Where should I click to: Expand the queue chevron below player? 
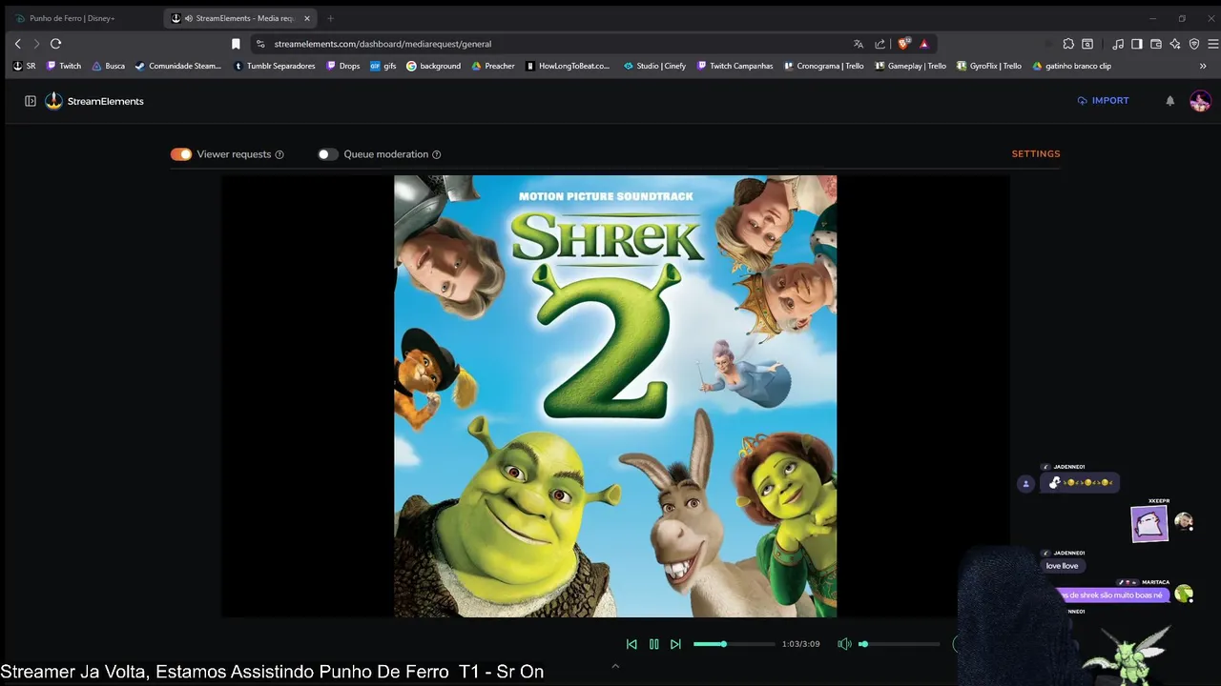[615, 666]
